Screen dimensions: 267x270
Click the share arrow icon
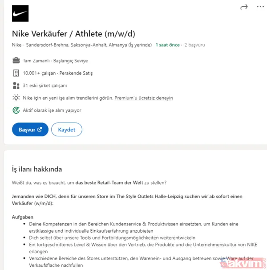[244, 7]
